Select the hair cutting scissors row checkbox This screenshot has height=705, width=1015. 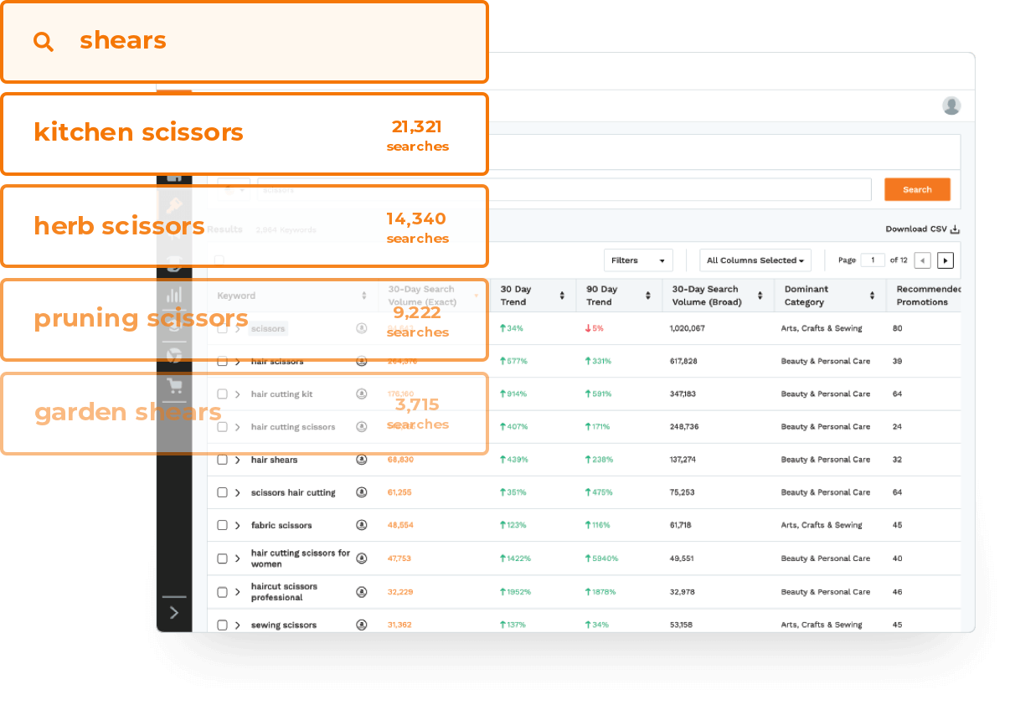(x=222, y=427)
